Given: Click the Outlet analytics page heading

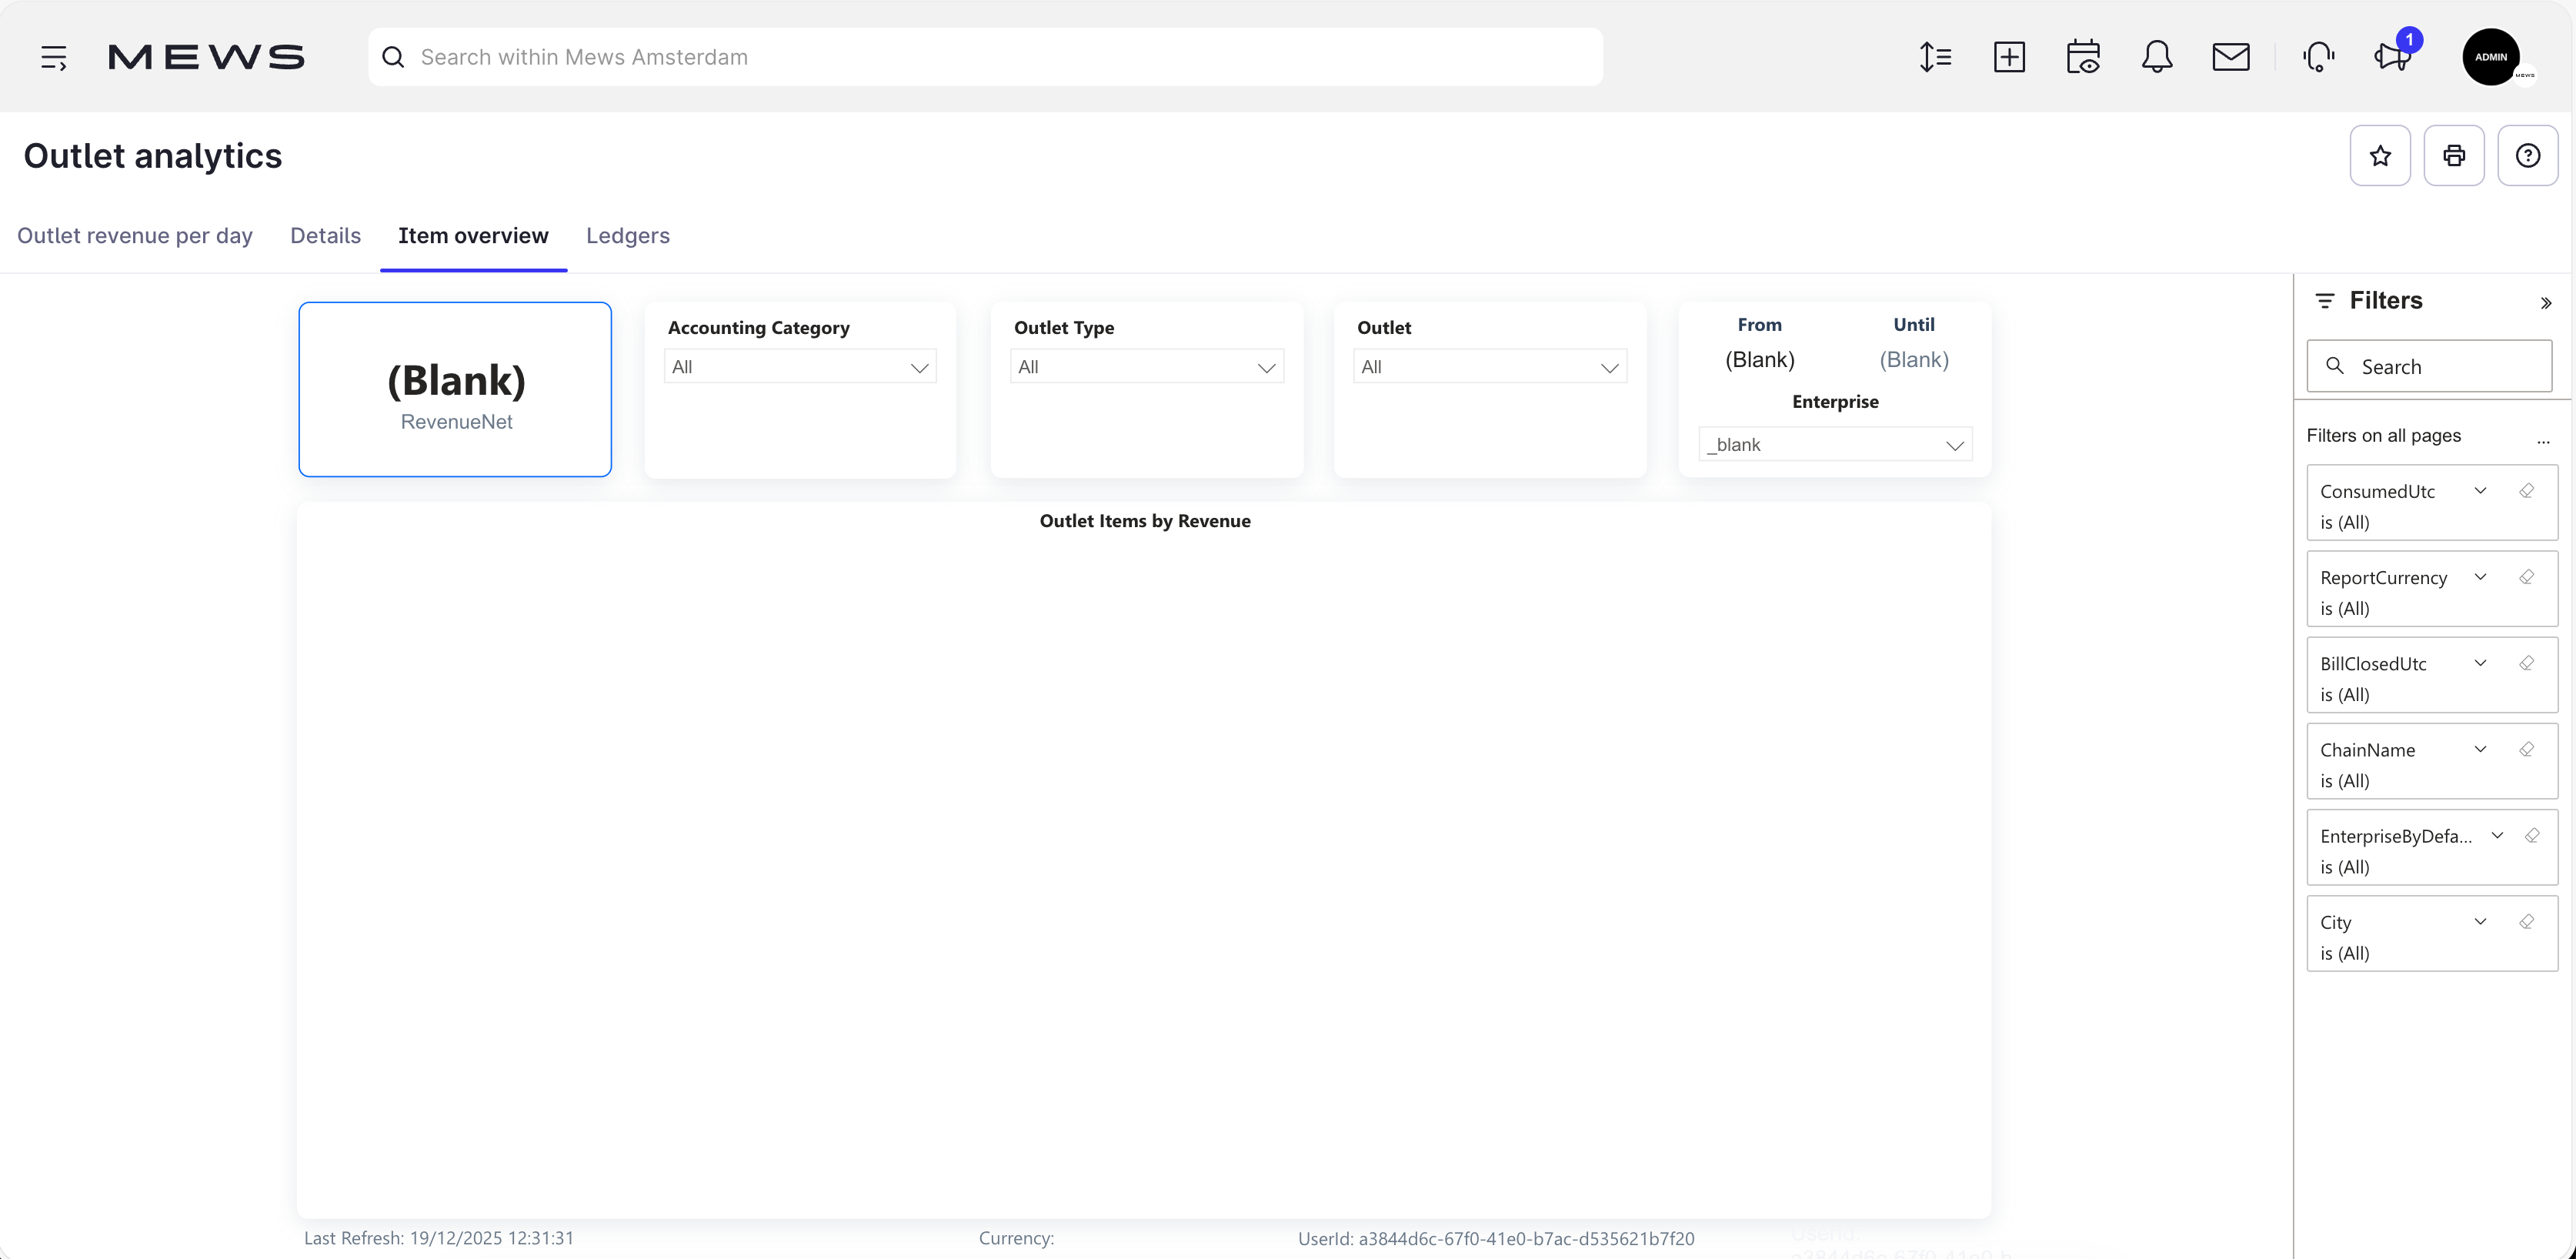Looking at the screenshot, I should coord(153,156).
